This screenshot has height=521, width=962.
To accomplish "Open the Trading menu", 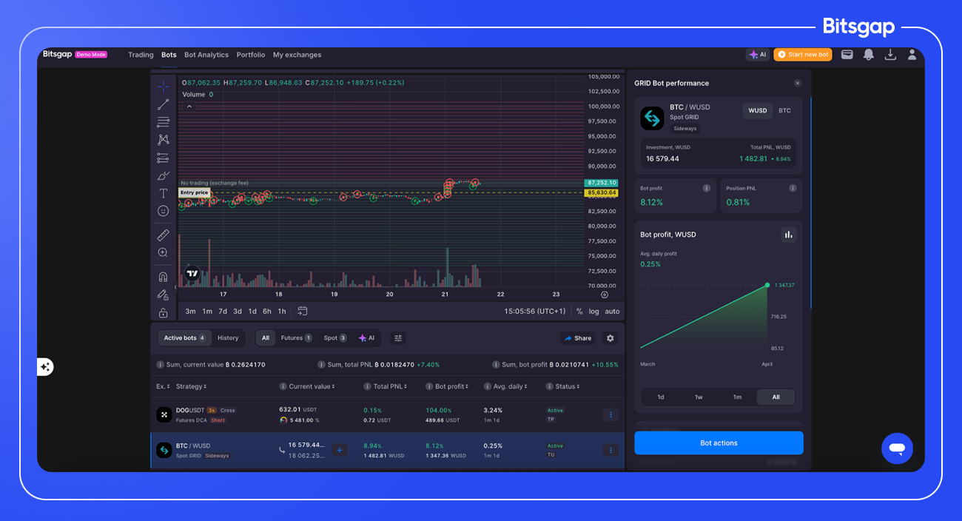I will point(141,55).
